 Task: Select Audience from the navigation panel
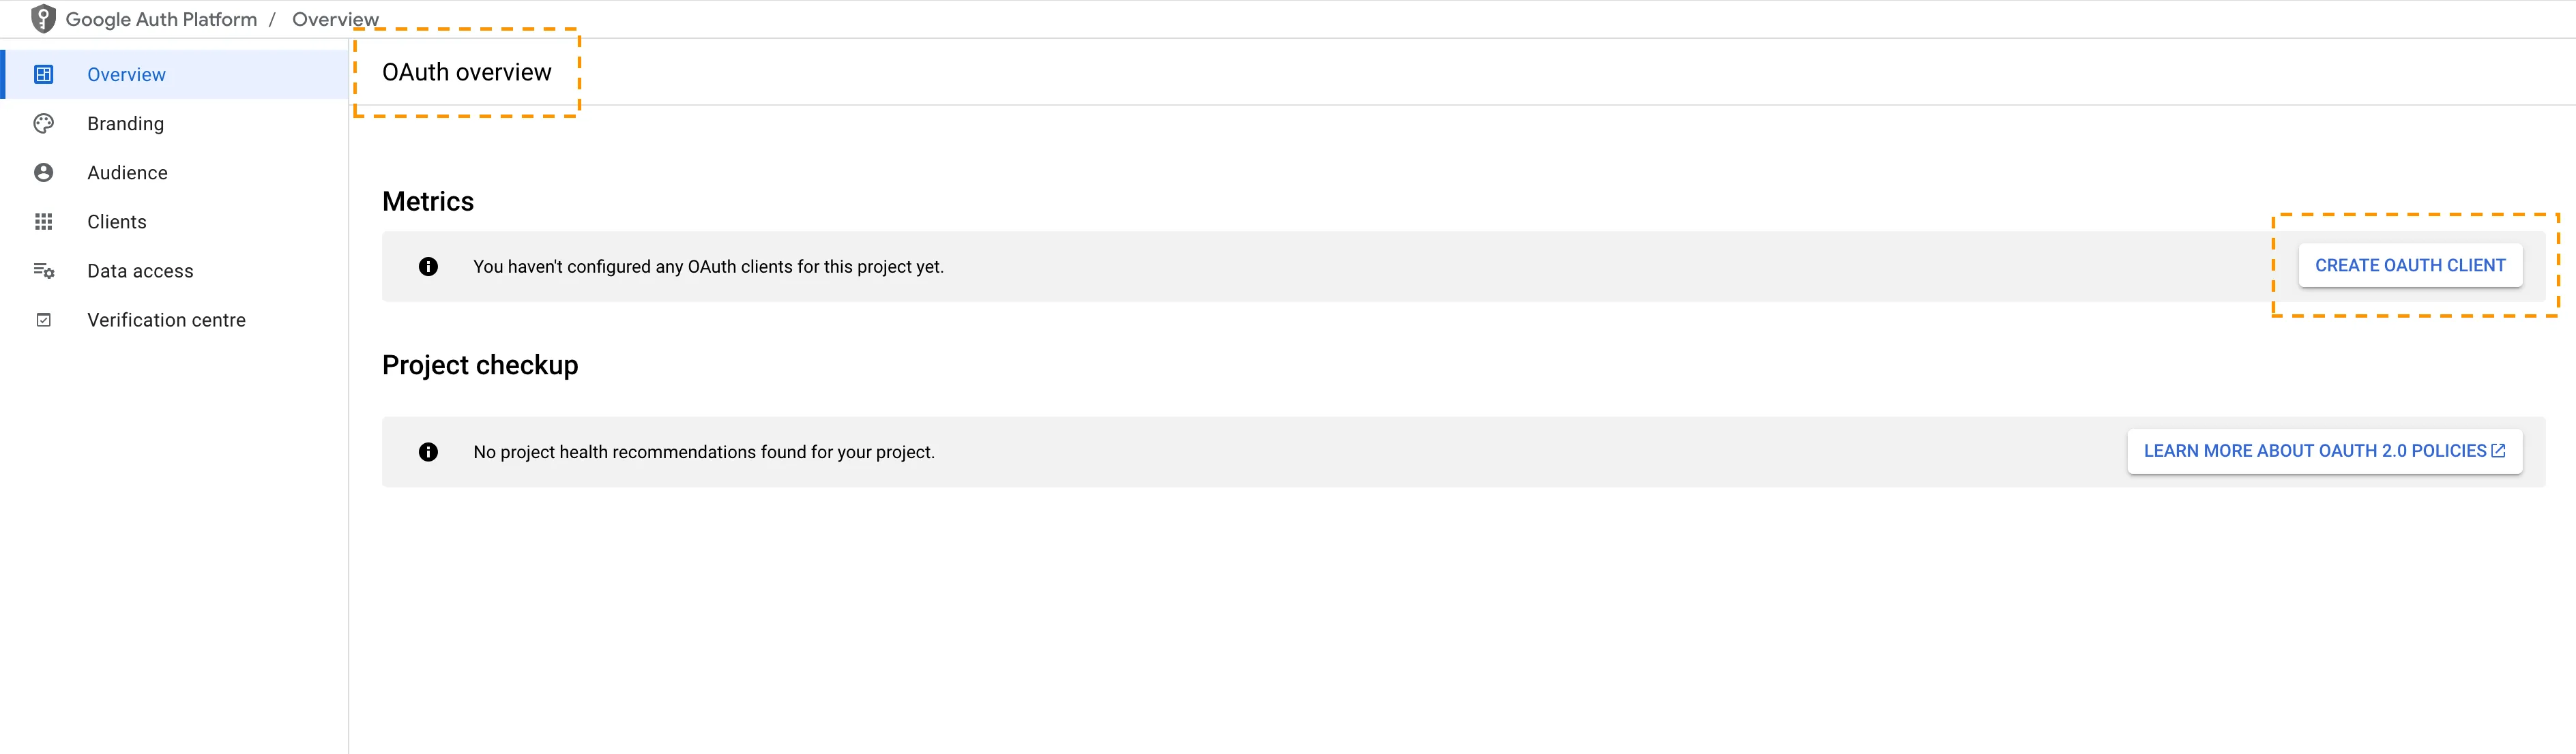127,172
